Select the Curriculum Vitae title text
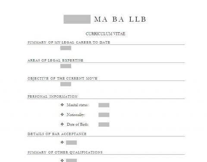Viewport: 207px width, 162px height. 105,34
